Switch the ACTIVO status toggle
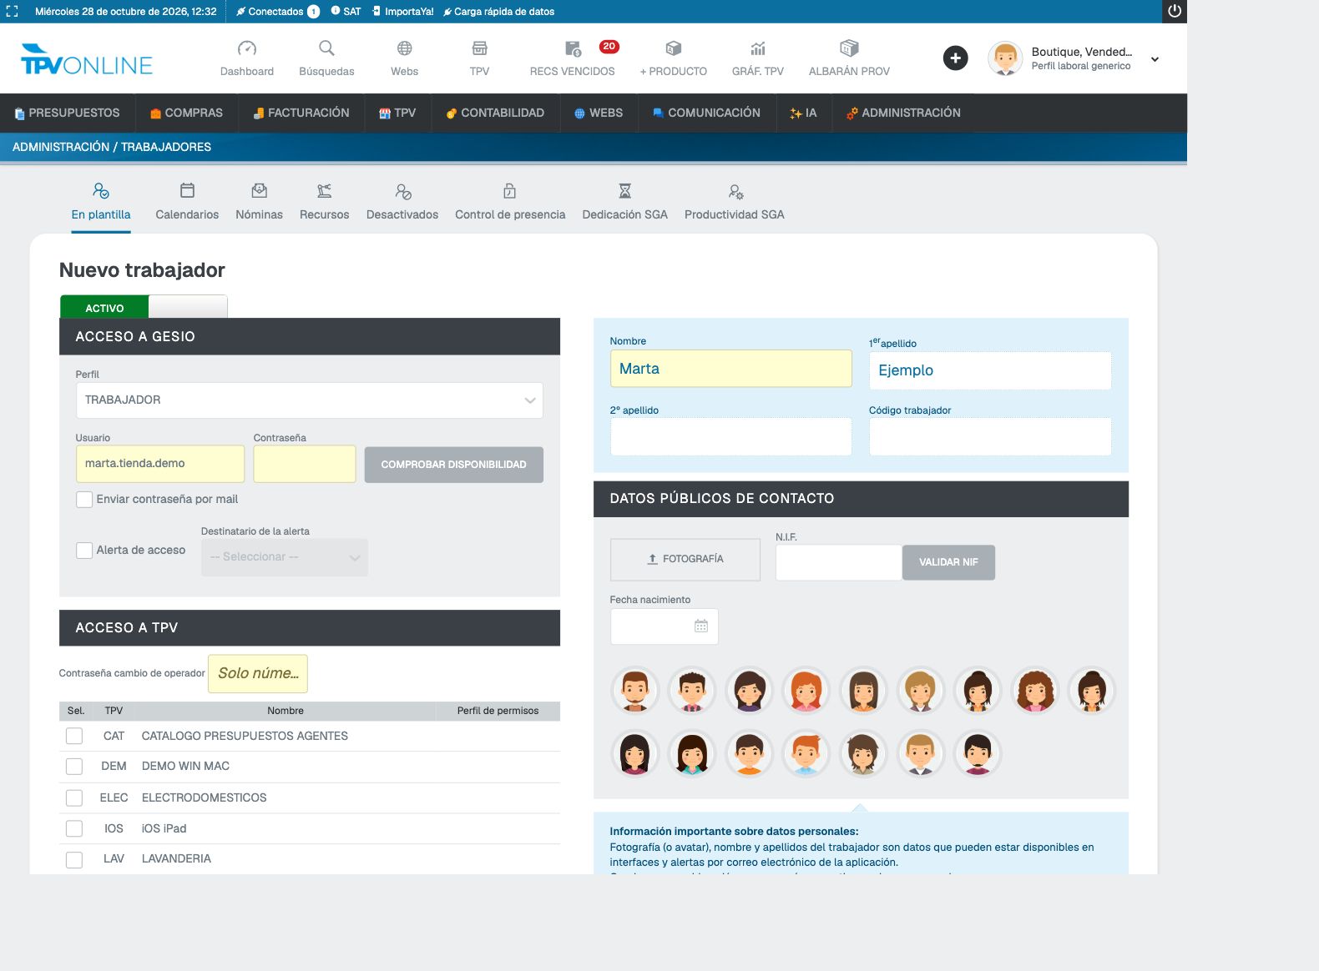This screenshot has width=1319, height=971. 144,307
